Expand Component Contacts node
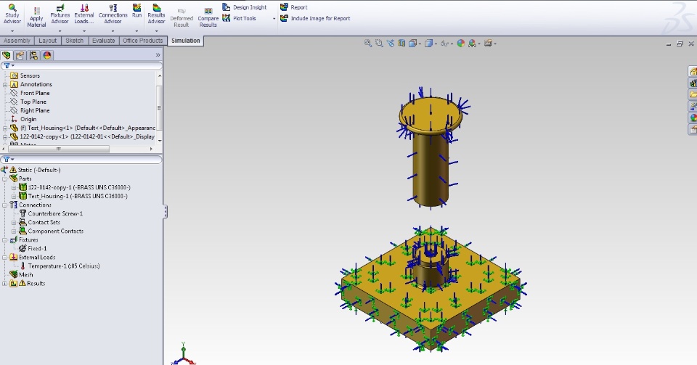Image resolution: width=697 pixels, height=365 pixels. pos(14,231)
